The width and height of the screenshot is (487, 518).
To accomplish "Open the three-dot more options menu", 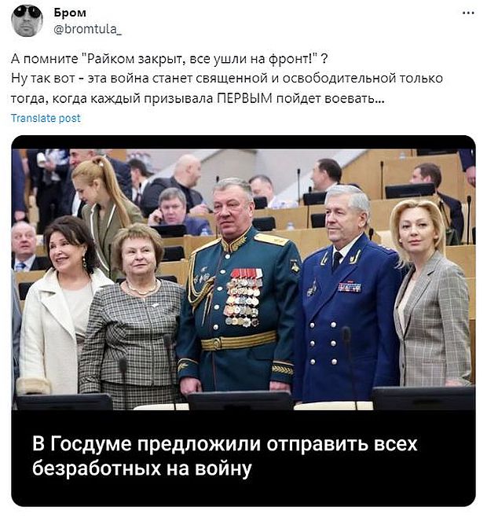I will tap(468, 13).
